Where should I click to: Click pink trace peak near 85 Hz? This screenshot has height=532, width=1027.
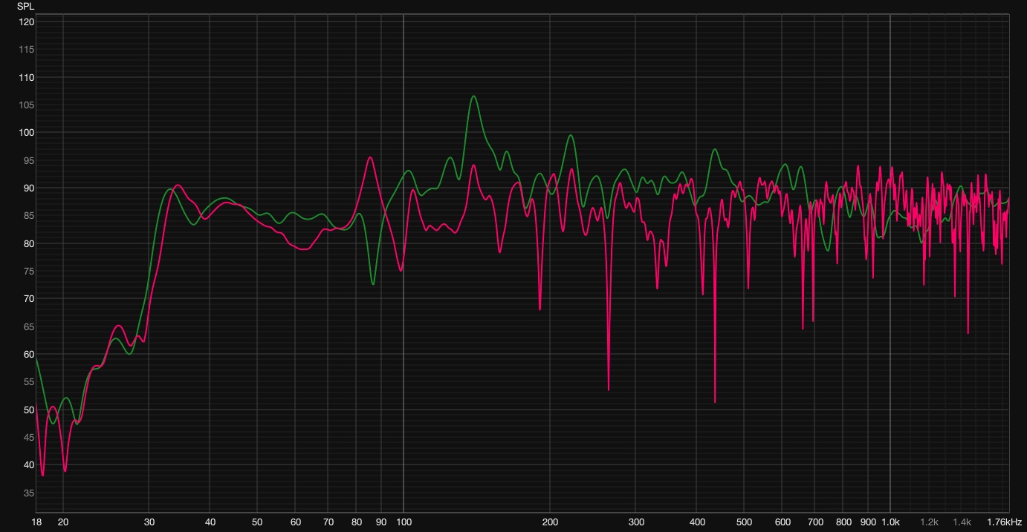point(369,157)
